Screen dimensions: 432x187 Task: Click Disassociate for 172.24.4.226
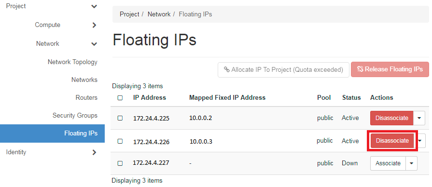pos(392,141)
